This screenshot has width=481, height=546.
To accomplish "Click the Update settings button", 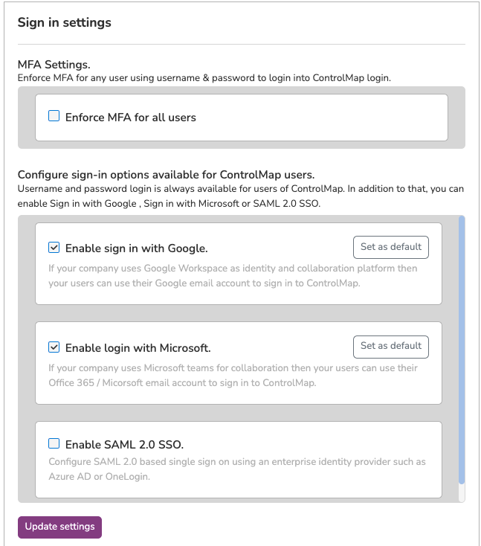I will [x=60, y=527].
